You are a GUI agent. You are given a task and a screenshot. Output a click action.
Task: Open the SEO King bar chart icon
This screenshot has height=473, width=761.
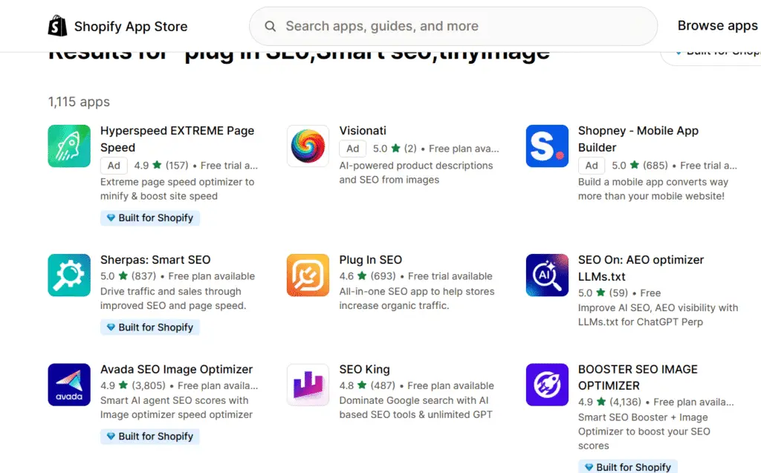click(x=308, y=385)
